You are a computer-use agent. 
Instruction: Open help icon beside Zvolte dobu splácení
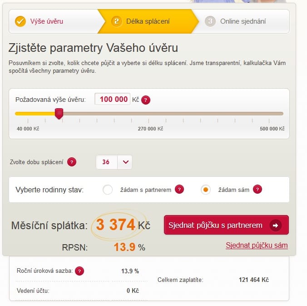coord(72,162)
